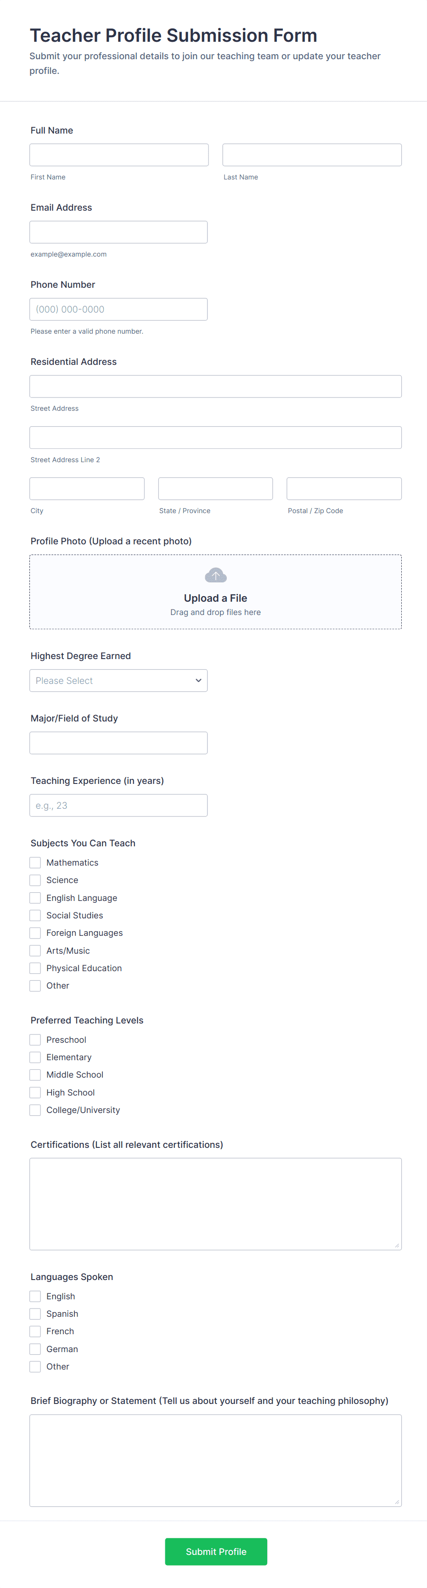This screenshot has width=427, height=1588.
Task: Select the Foreign Languages checkbox
Action: click(x=35, y=933)
